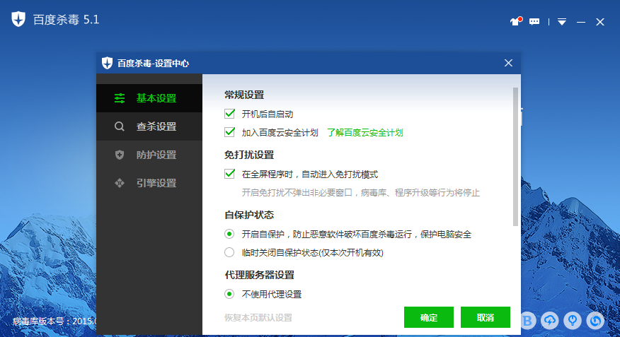The height and width of the screenshot is (337, 620).
Task: Select 开启自保护 radio button
Action: [x=229, y=234]
